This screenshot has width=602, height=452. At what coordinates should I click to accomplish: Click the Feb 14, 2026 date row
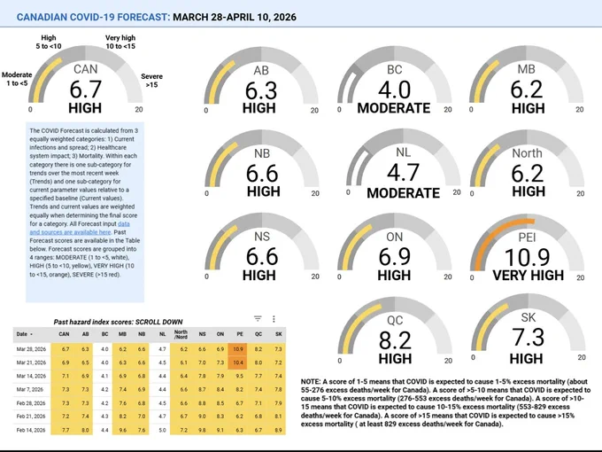[x=150, y=430]
